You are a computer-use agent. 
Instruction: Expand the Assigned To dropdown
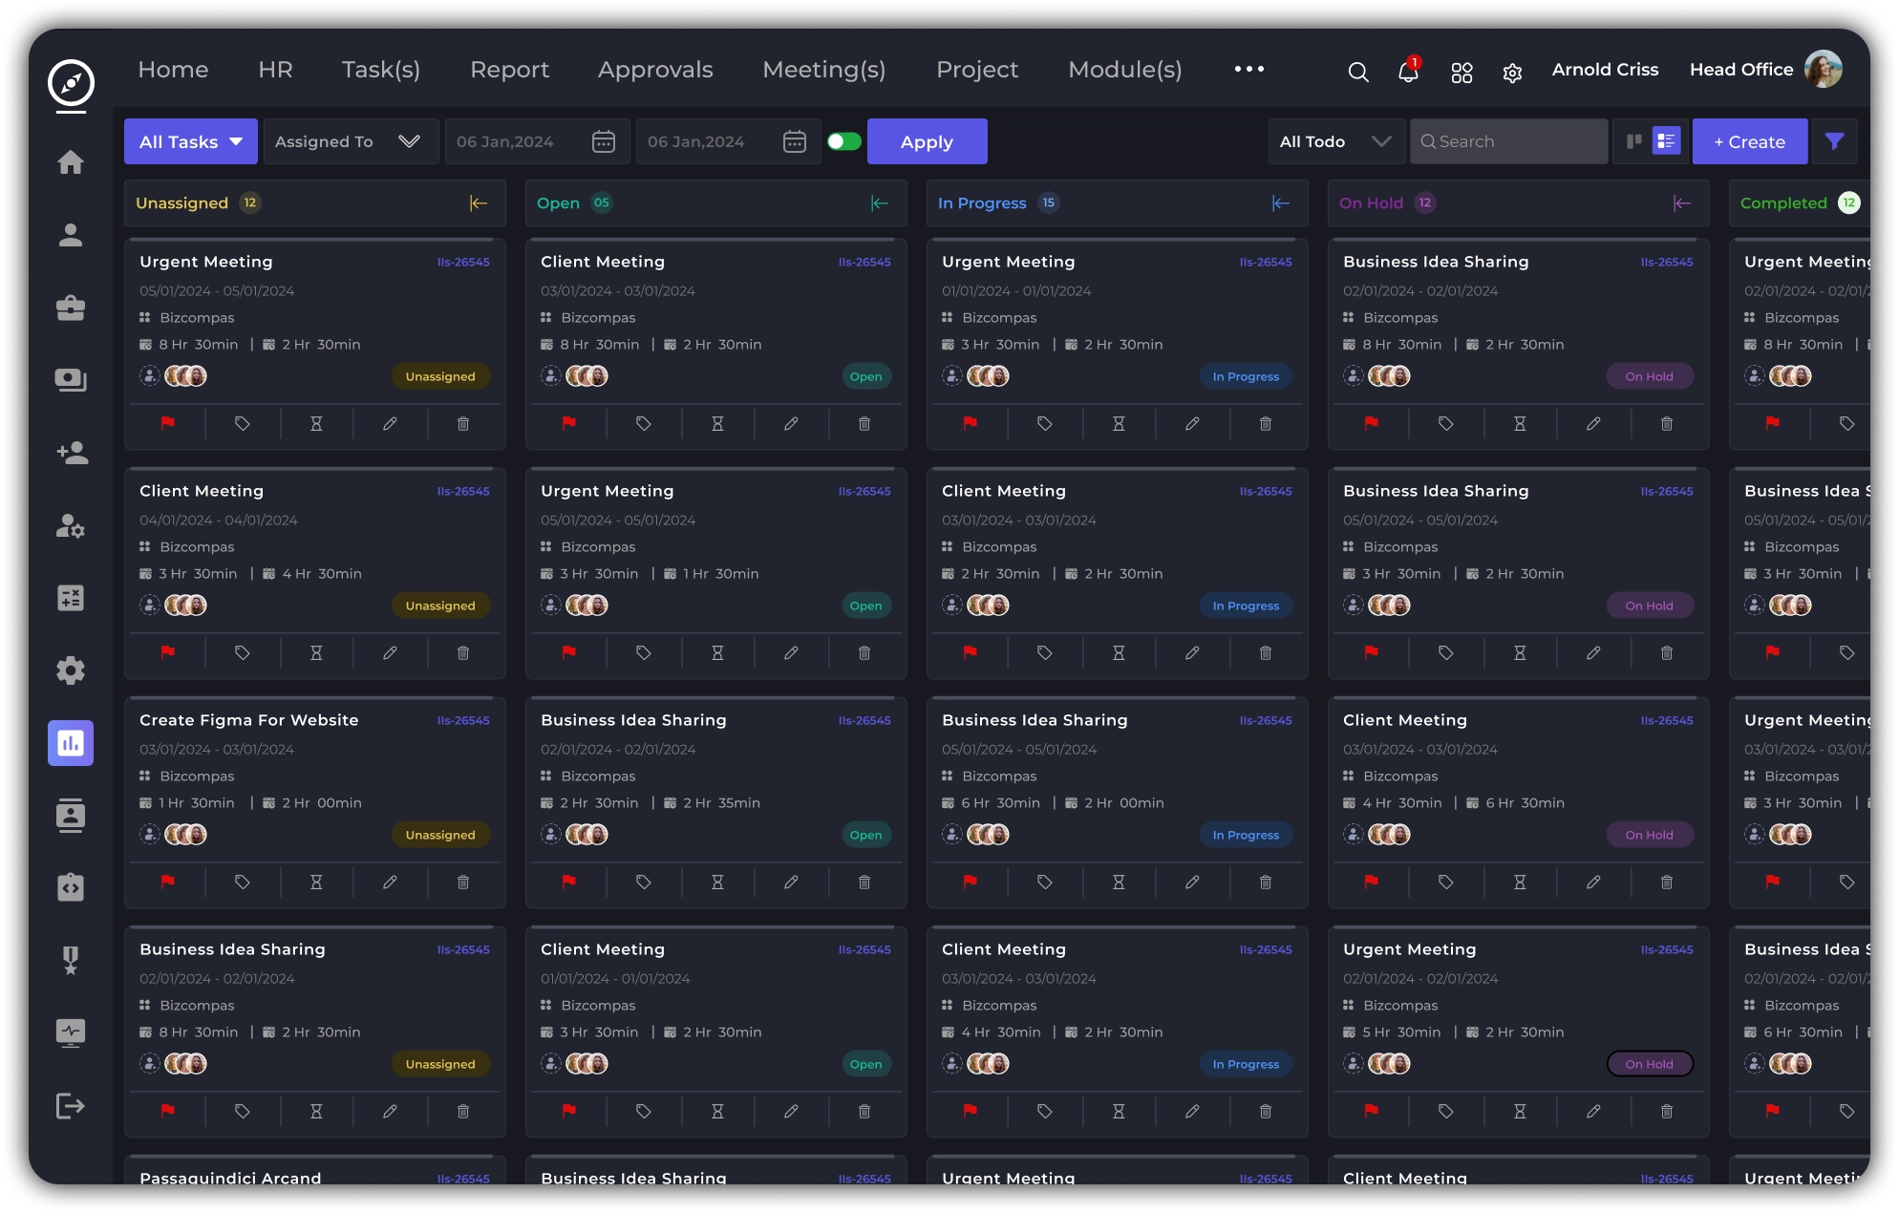tap(350, 141)
